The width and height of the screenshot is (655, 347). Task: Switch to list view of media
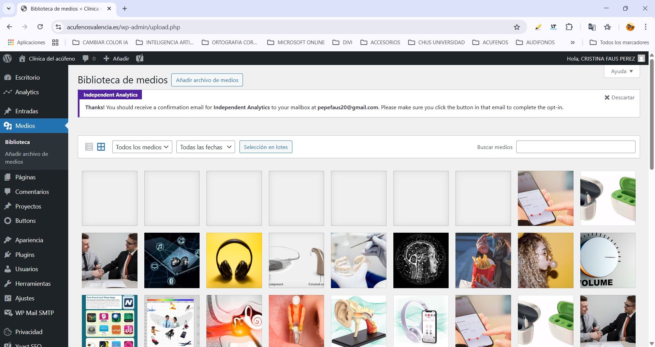tap(89, 147)
